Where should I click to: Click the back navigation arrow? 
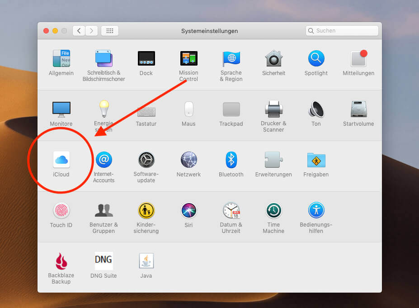click(x=79, y=31)
